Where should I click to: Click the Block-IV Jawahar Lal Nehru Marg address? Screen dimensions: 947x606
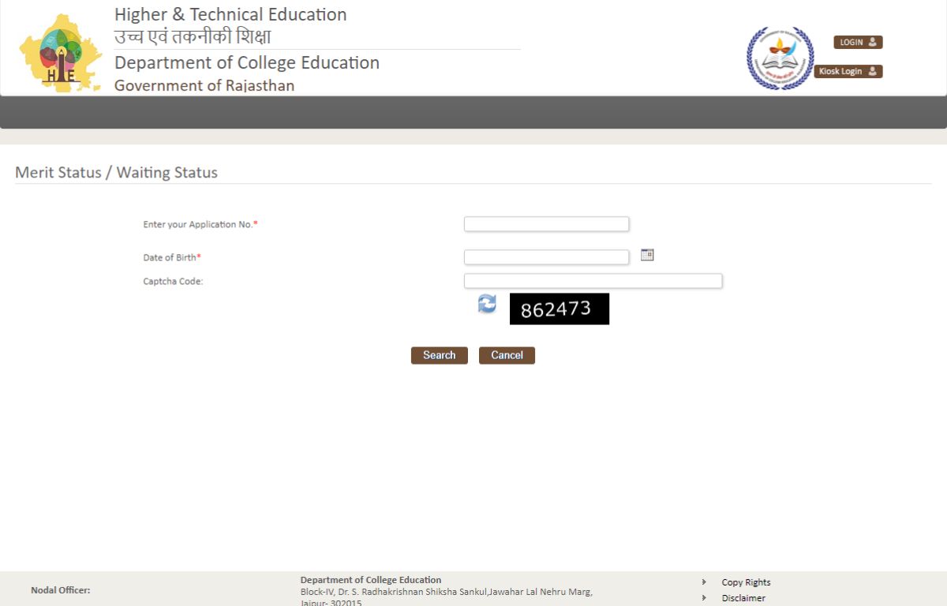tap(447, 597)
